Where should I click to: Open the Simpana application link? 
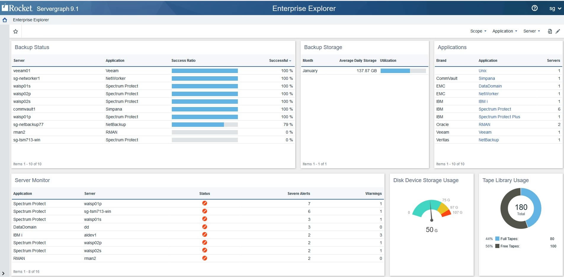click(x=487, y=78)
